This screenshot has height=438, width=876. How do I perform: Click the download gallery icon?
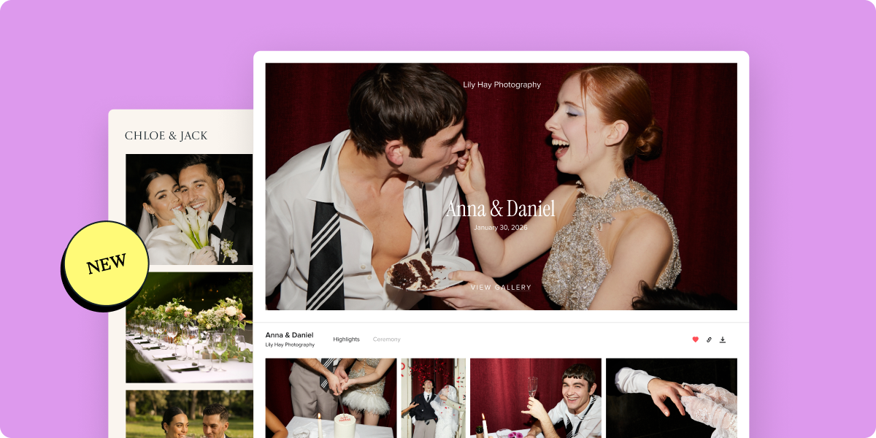[723, 339]
